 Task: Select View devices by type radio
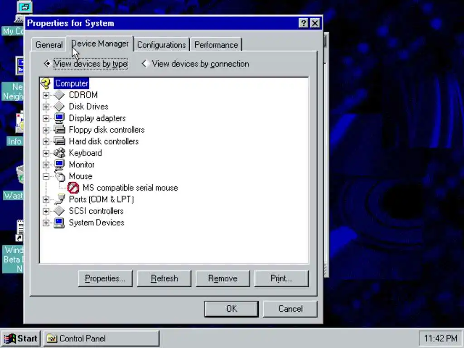[x=47, y=63]
